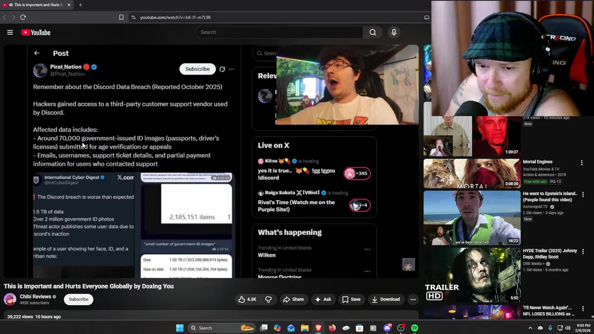Screen dimensions: 594x334
Task: Open OBS Studio from the taskbar
Action: point(401,328)
